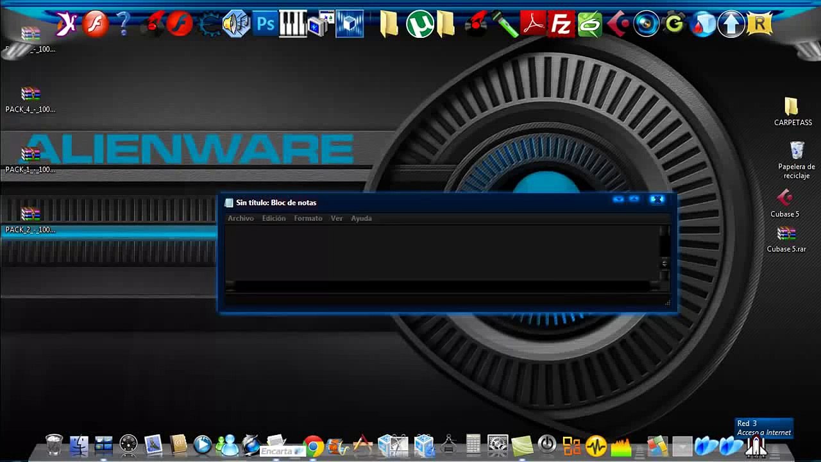Minimize the Bloc de notas window

[618, 199]
